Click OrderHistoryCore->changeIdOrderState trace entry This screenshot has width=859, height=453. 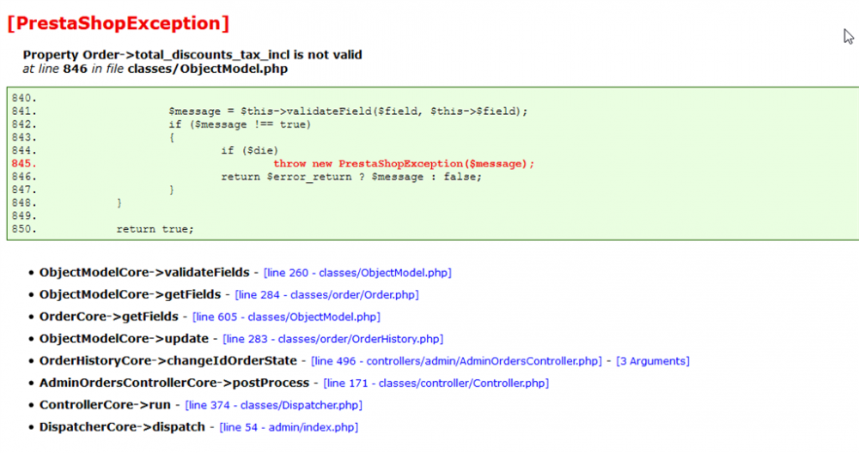click(168, 361)
